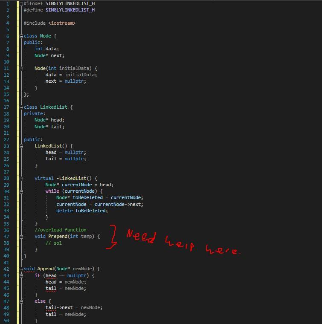
Task: Collapse the class Node block
Action: point(21,36)
